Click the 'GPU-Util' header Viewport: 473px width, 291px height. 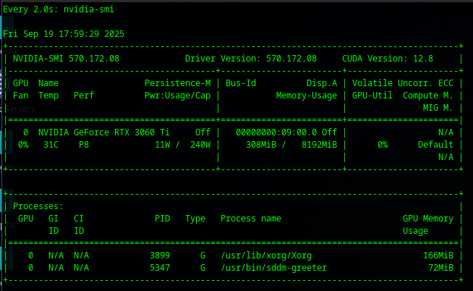[x=372, y=96]
